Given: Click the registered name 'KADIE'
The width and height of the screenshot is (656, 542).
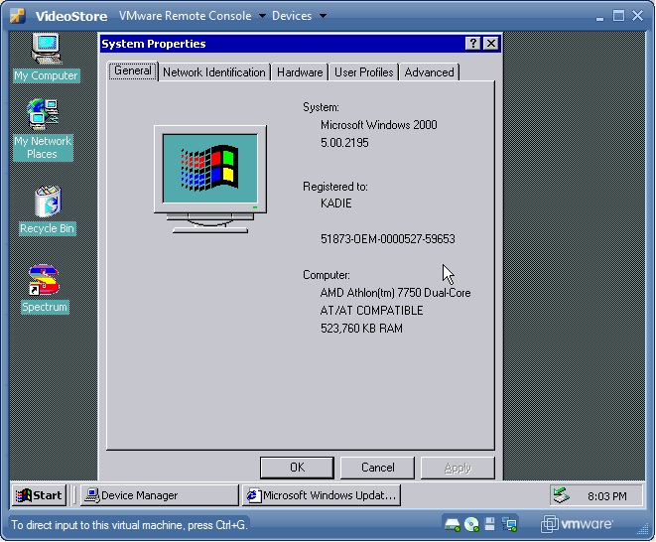Looking at the screenshot, I should [336, 203].
